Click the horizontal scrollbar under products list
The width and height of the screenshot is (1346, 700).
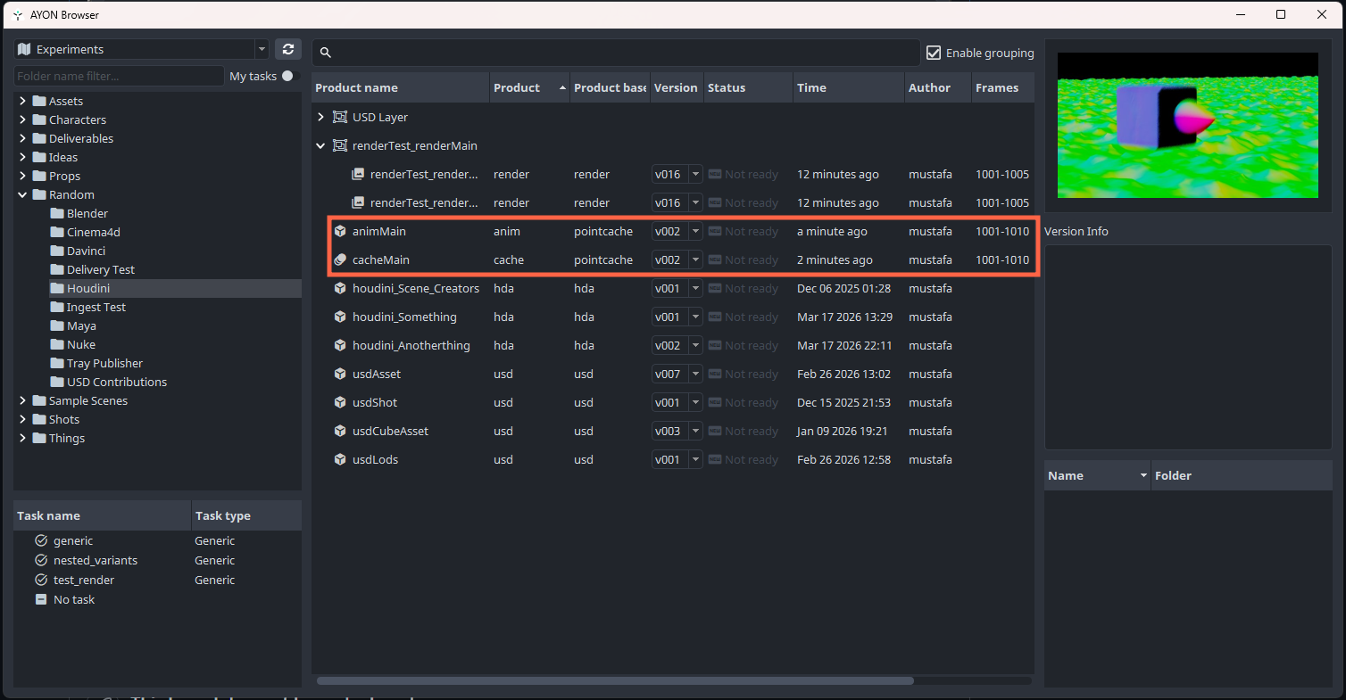coord(615,680)
